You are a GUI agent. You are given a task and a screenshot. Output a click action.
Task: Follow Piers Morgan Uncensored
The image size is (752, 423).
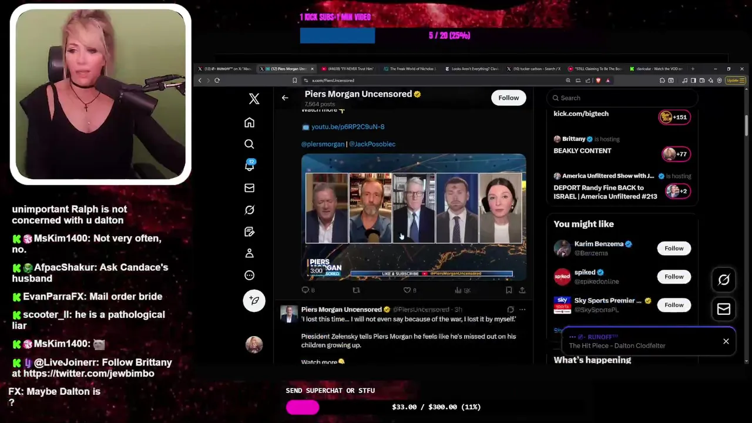(509, 98)
